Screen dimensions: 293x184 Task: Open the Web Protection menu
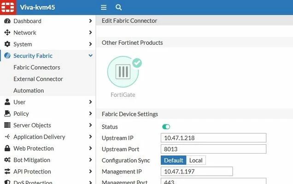tap(34, 148)
